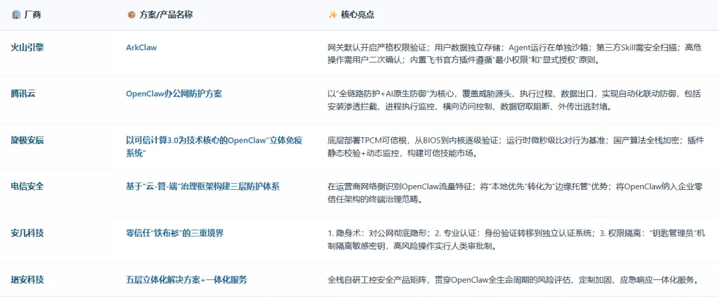Open the ArkClaw product name

click(141, 47)
